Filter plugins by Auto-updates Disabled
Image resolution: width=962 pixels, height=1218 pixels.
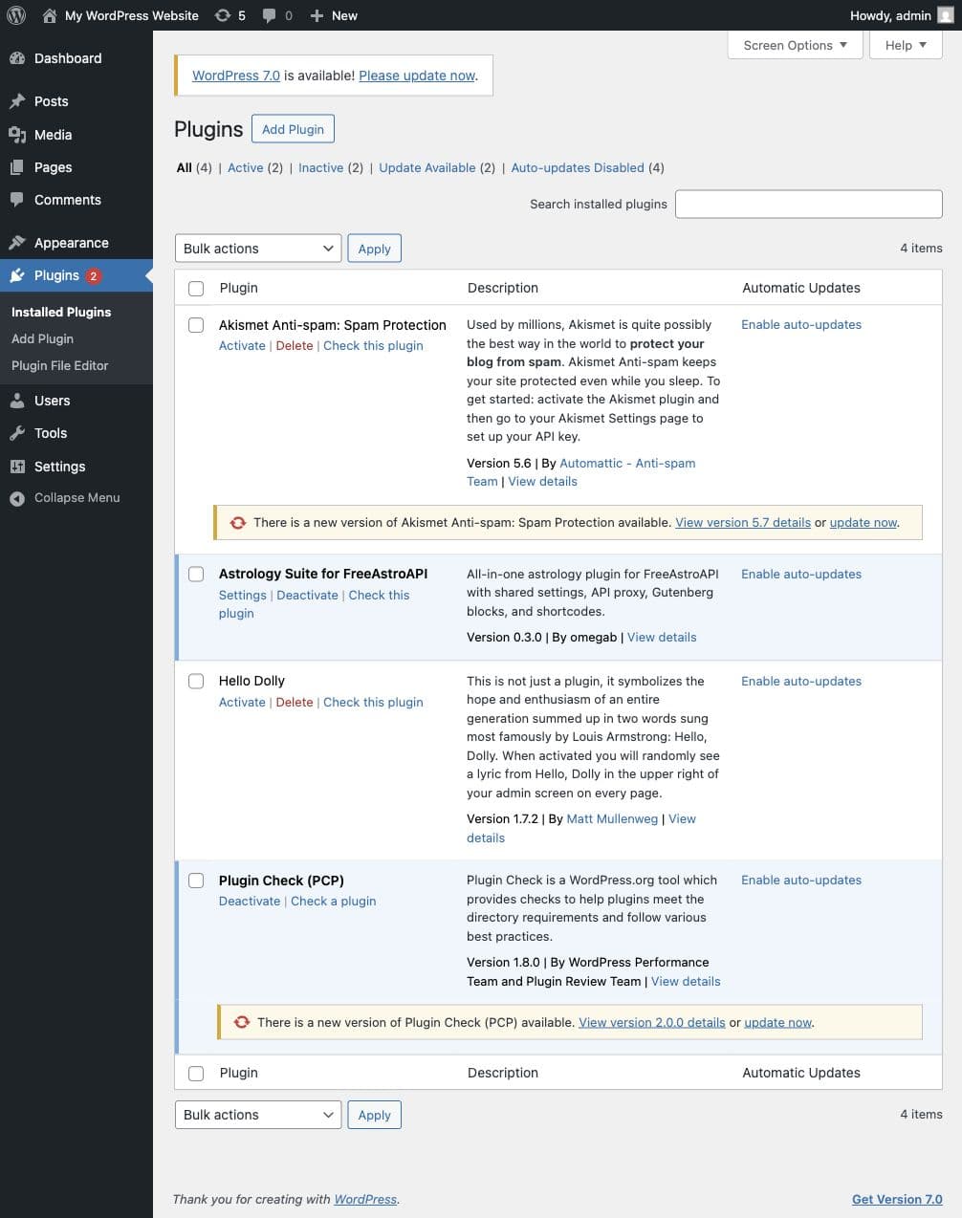pyautogui.click(x=578, y=167)
